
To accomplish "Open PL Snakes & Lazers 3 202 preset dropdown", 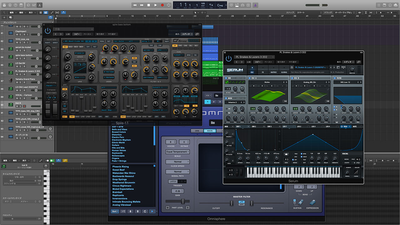I will [254, 57].
